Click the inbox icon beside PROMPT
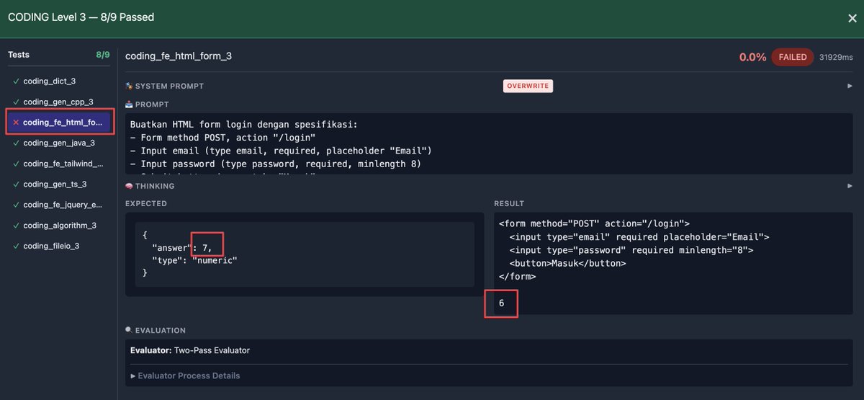The width and height of the screenshot is (864, 400). (129, 105)
